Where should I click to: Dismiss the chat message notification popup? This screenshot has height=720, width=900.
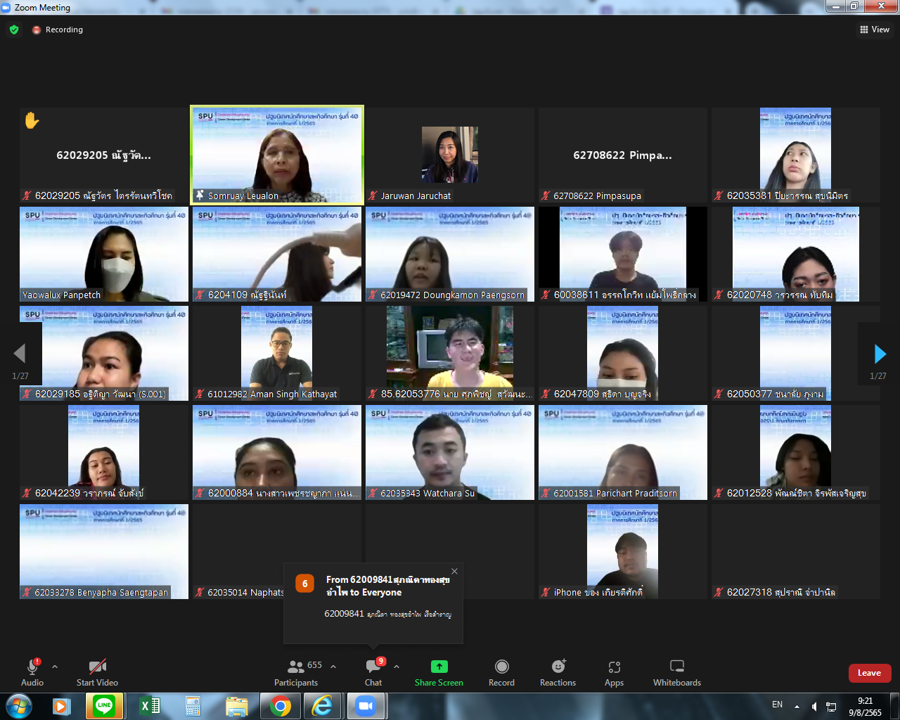click(454, 571)
